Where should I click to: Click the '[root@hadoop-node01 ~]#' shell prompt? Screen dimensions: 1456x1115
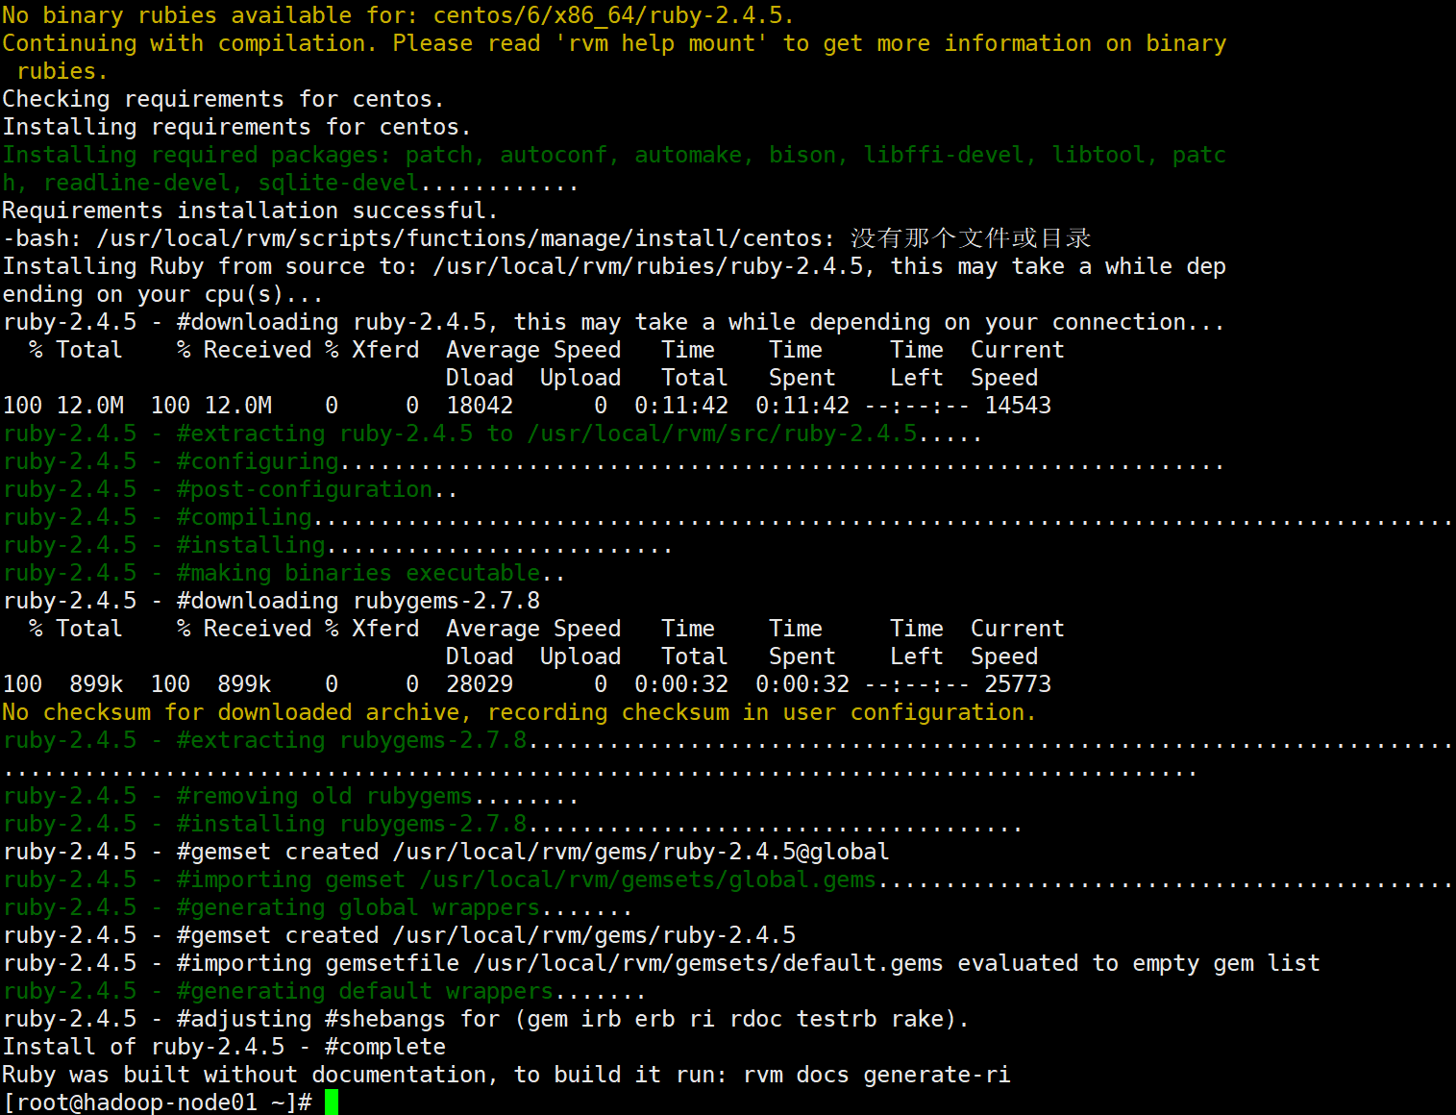[158, 1102]
